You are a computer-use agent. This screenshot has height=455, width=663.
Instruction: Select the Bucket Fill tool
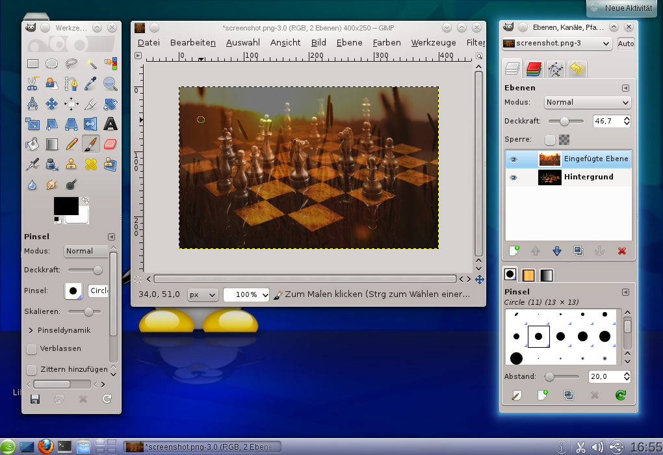[x=32, y=144]
